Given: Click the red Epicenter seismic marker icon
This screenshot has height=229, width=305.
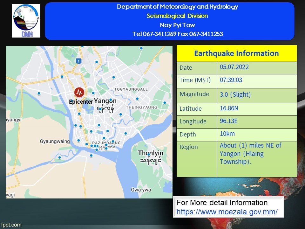Looking at the screenshot, I should tap(79, 93).
